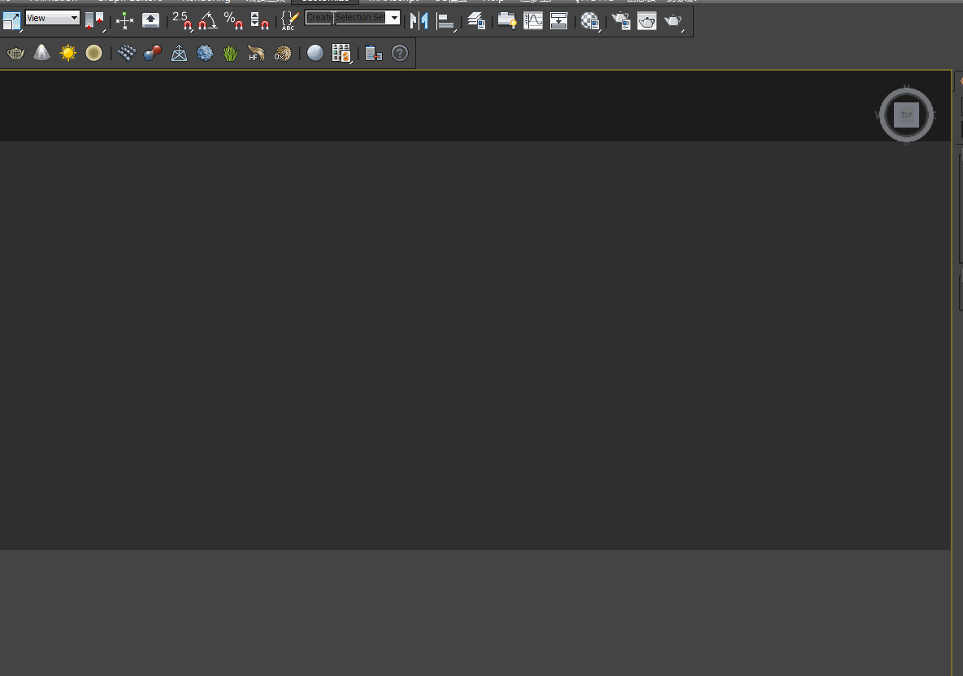Click the question mark help icon

pos(399,54)
